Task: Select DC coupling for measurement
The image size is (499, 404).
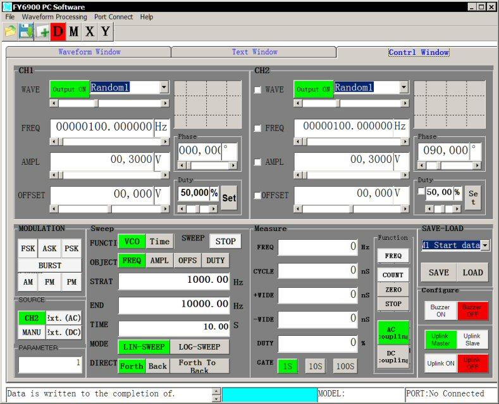Action: coord(393,357)
